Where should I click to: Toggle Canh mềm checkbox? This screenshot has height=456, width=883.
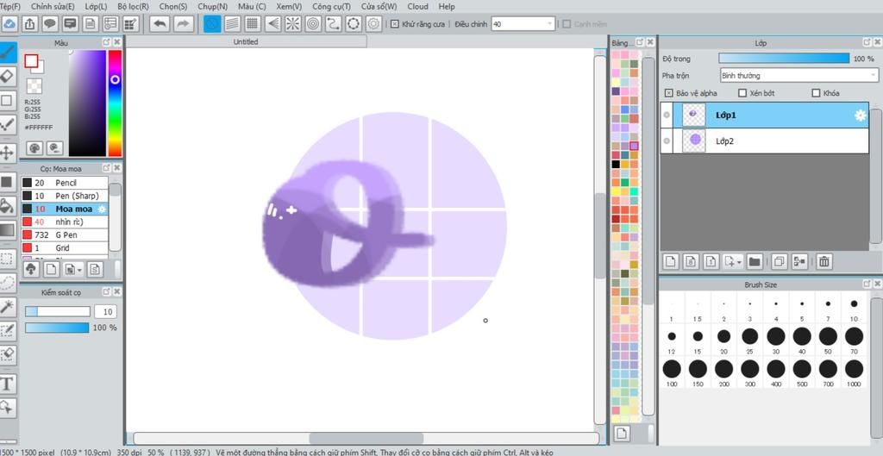[567, 24]
